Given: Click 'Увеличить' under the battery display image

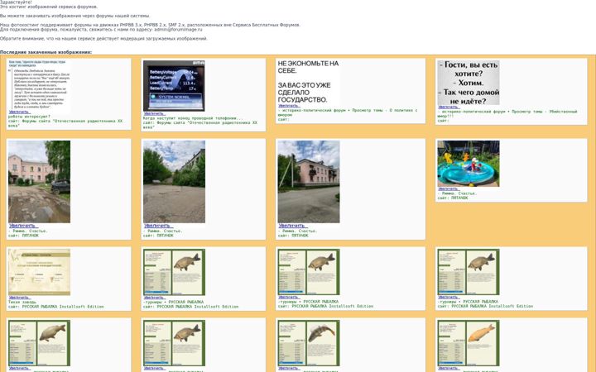Looking at the screenshot, I should [x=154, y=113].
